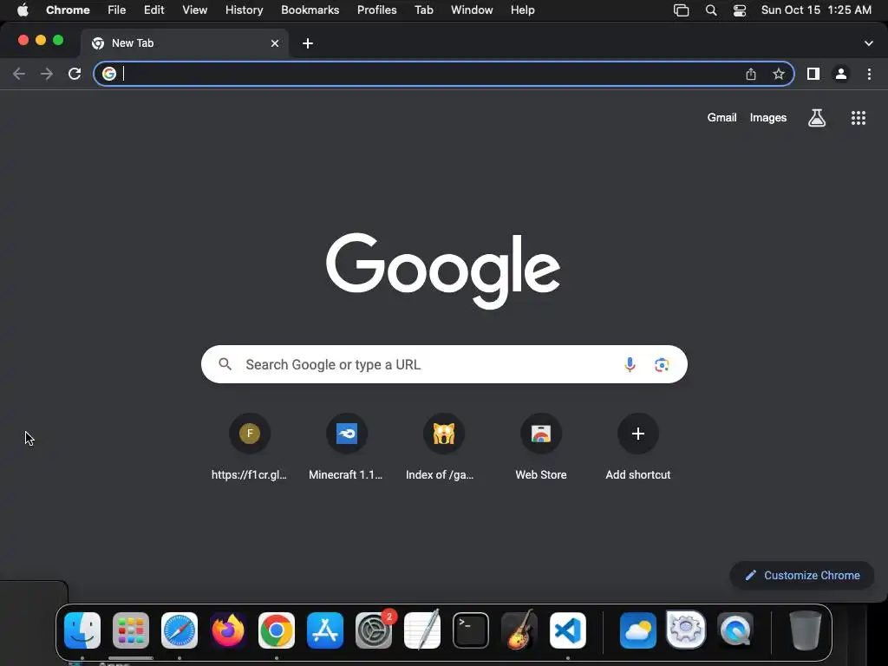Open the History menu
Image resolution: width=888 pixels, height=666 pixels.
[x=244, y=10]
